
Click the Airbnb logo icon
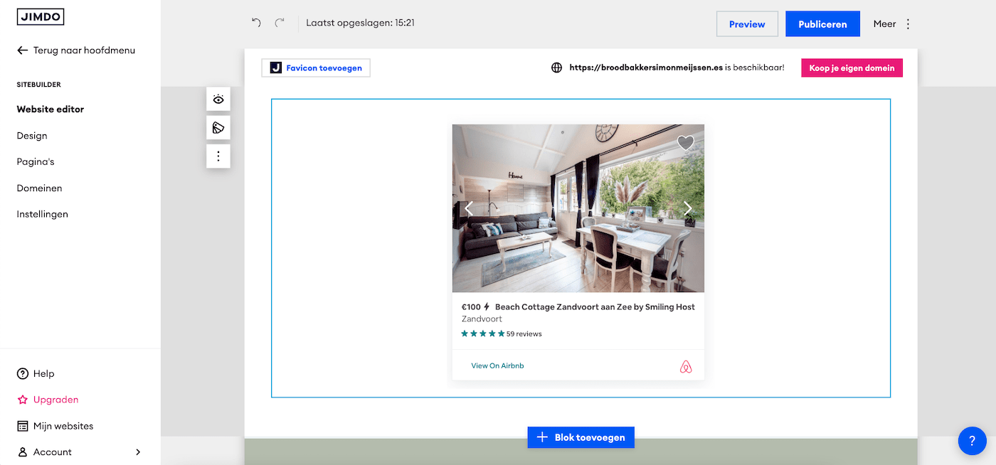(686, 367)
